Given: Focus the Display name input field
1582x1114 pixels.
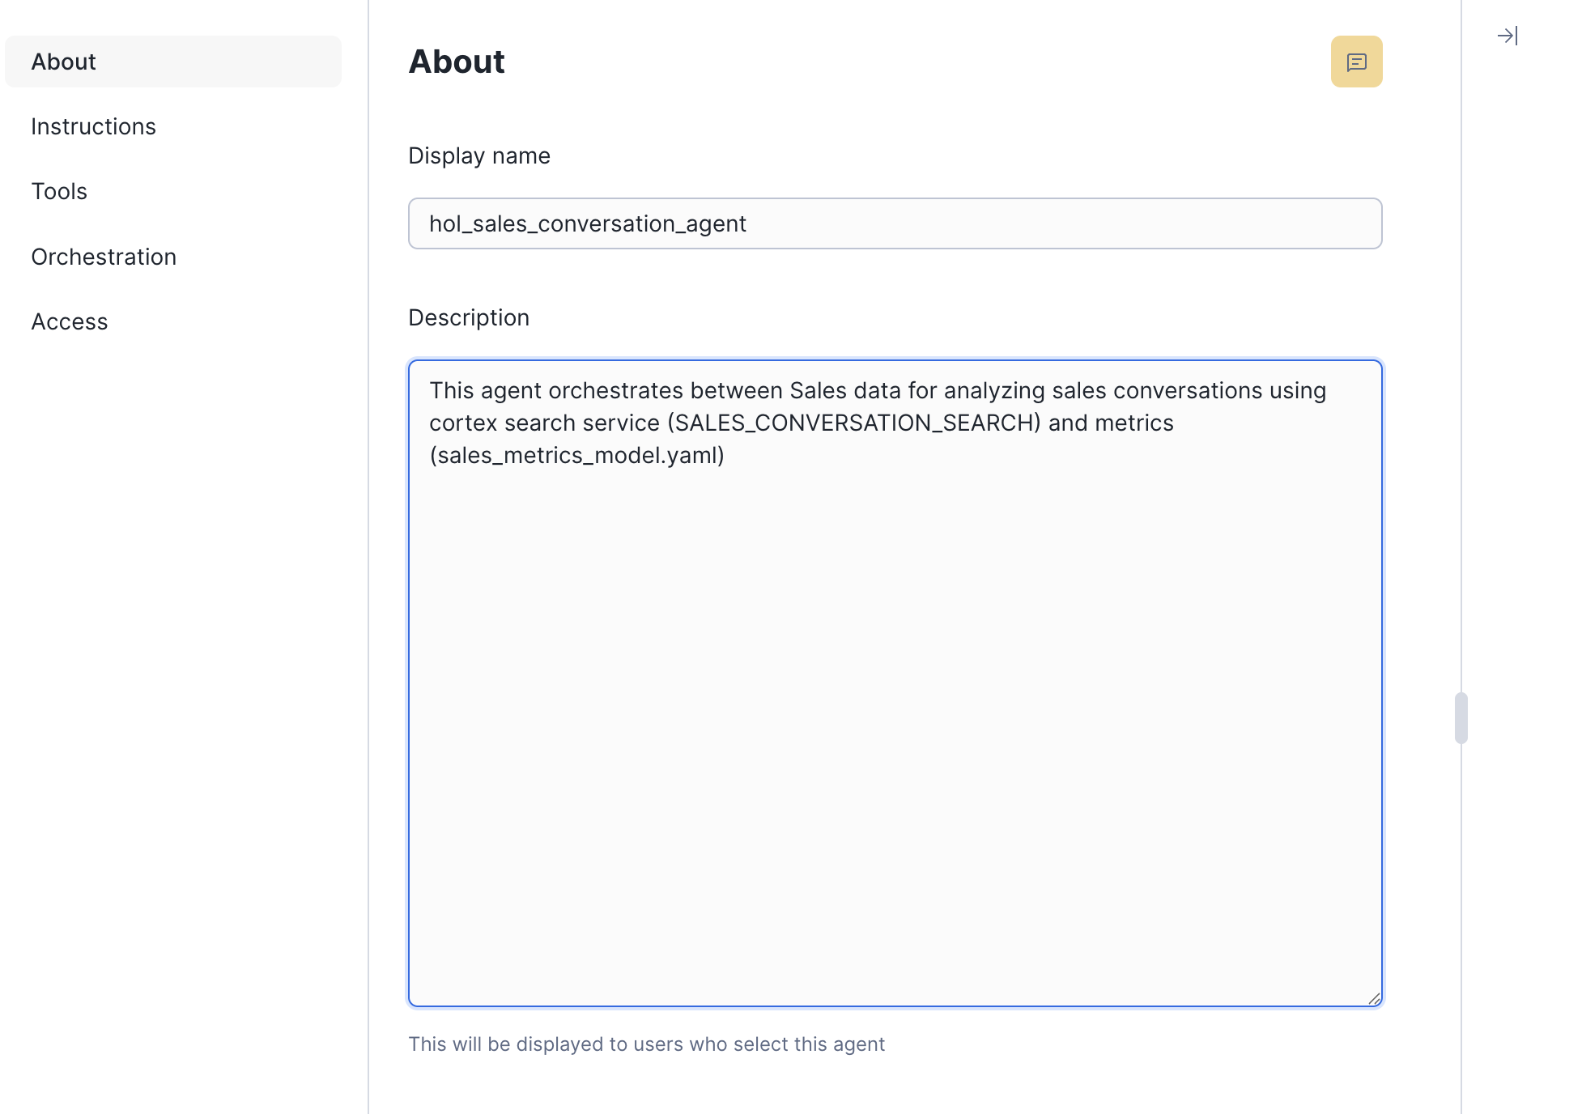Looking at the screenshot, I should 894,223.
